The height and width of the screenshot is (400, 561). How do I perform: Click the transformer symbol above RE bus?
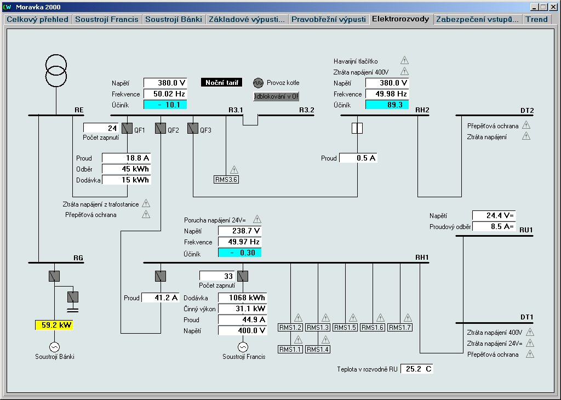(x=56, y=71)
